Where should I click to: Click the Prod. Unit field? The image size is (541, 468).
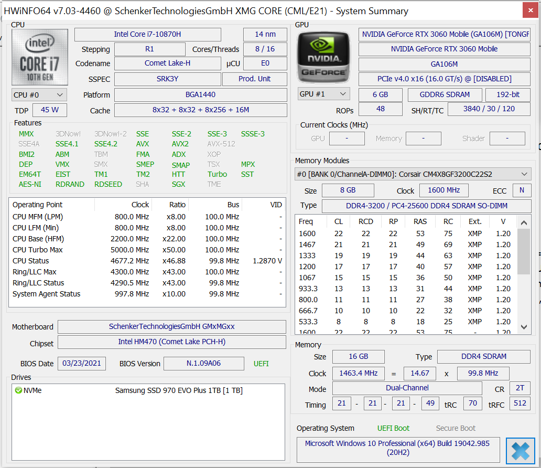click(x=255, y=79)
